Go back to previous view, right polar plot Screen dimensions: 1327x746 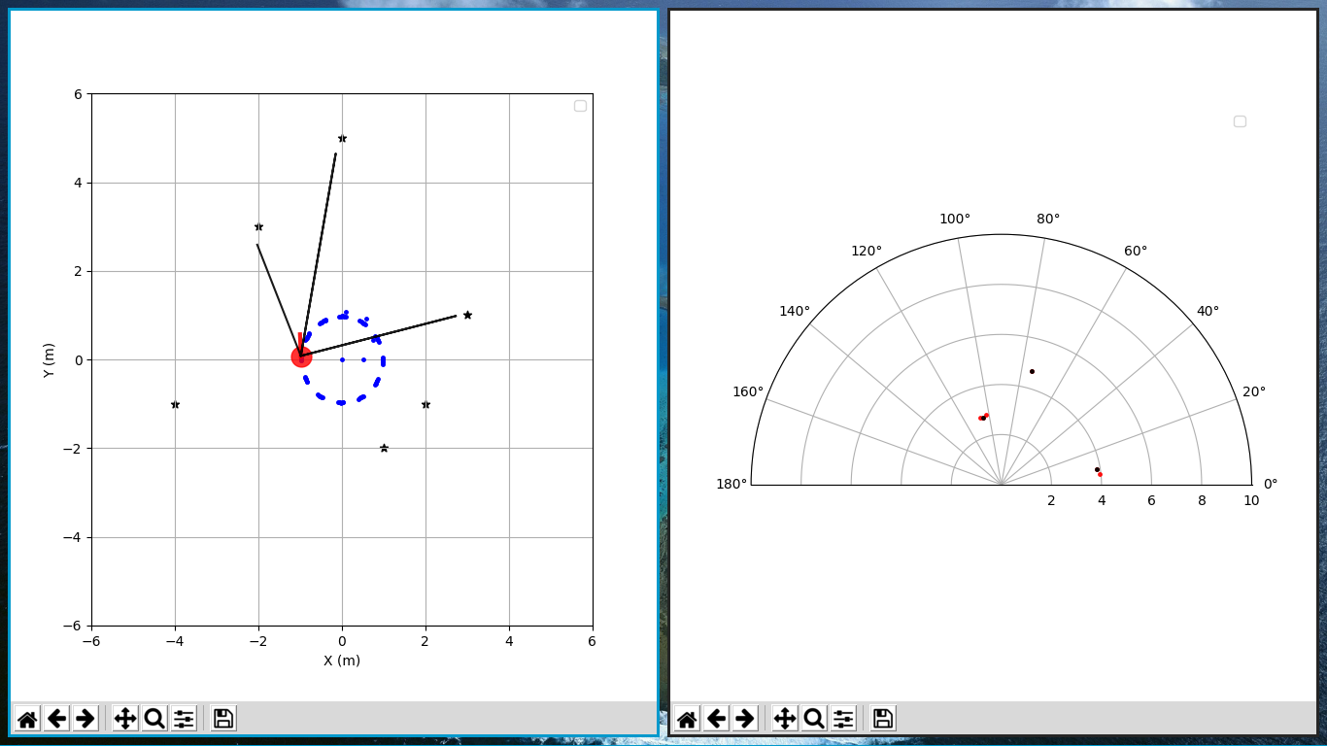[716, 719]
